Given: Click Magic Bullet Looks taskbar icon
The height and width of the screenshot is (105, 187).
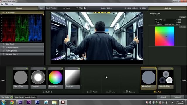Looking at the screenshot, I should (x=63, y=102).
